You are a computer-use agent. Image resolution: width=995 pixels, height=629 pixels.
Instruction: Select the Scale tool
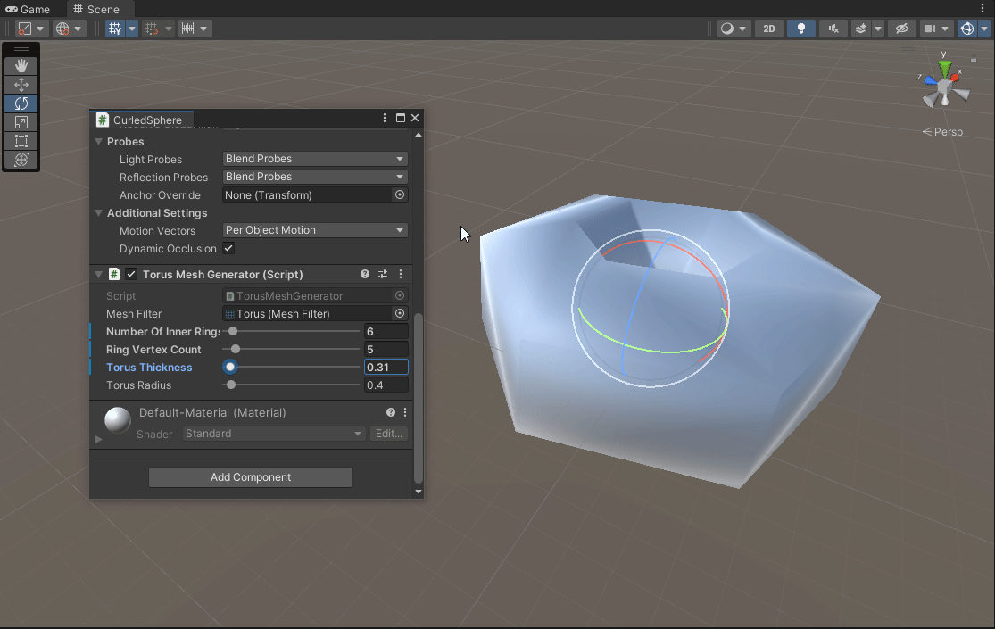[x=21, y=122]
